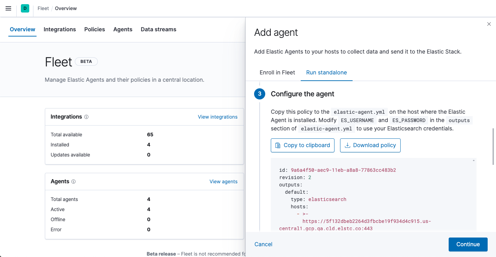Open the Agents tab in Fleet
The image size is (496, 257).
coord(123,29)
